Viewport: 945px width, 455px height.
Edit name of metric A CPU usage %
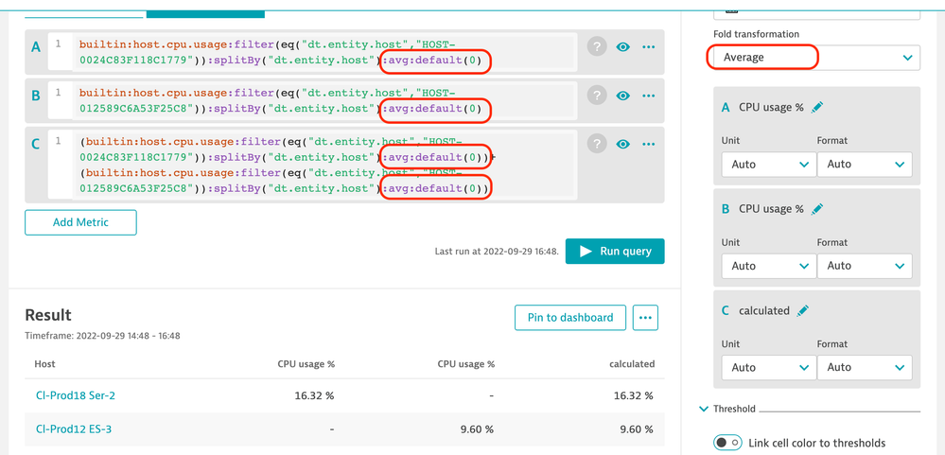click(x=818, y=108)
